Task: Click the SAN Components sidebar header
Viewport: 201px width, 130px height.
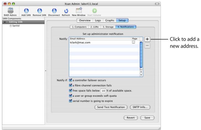Action: (23, 19)
